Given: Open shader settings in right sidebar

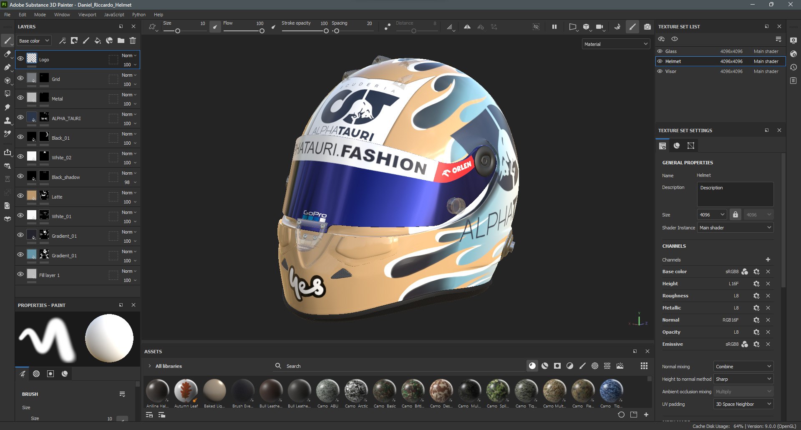Looking at the screenshot, I should pyautogui.click(x=793, y=54).
